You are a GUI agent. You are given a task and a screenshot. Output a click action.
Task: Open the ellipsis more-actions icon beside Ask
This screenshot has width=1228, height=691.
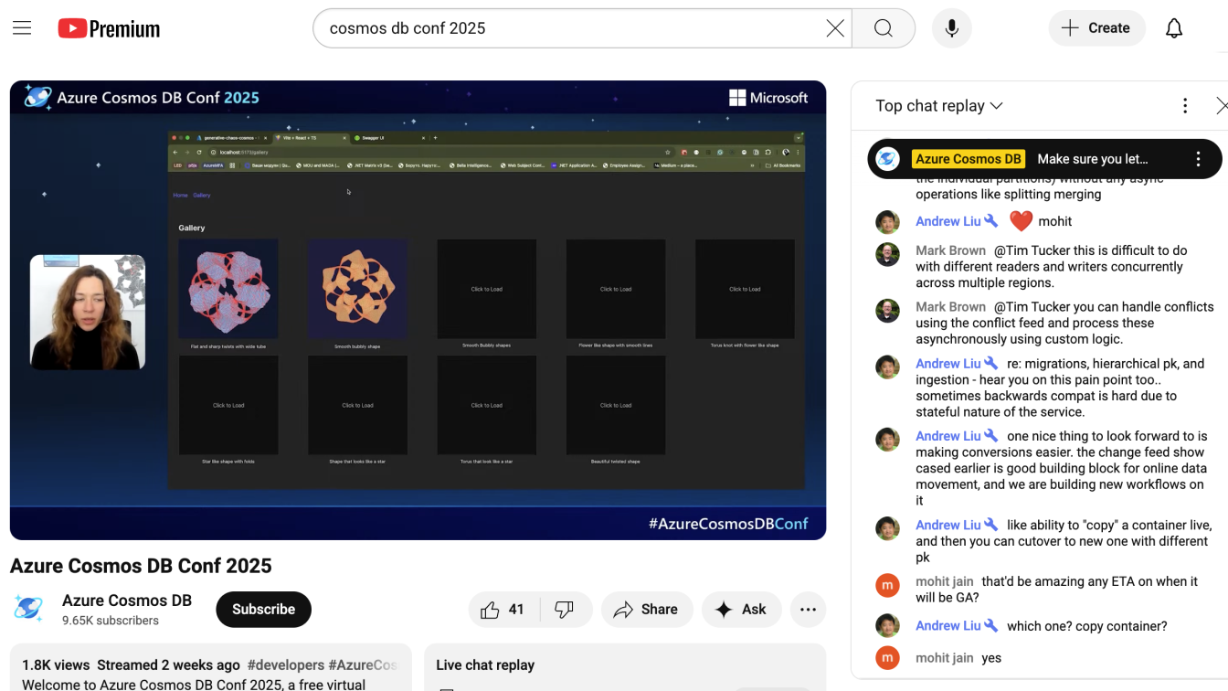click(x=808, y=609)
